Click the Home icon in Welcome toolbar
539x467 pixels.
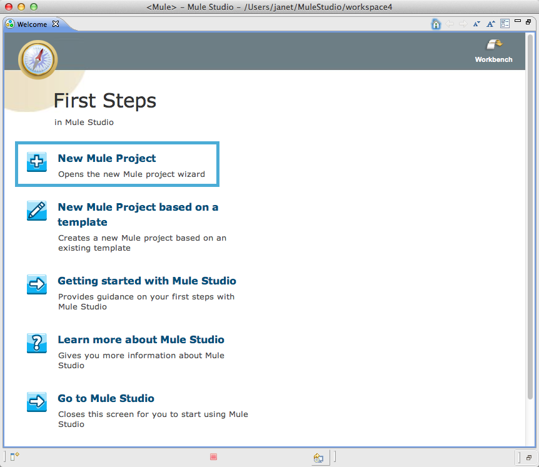[x=436, y=24]
